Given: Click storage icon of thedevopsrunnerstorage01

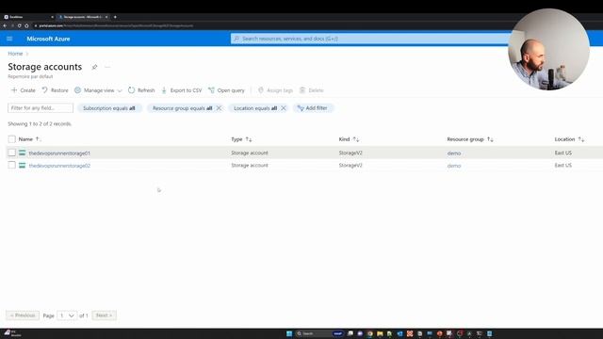Looking at the screenshot, I should [23, 153].
